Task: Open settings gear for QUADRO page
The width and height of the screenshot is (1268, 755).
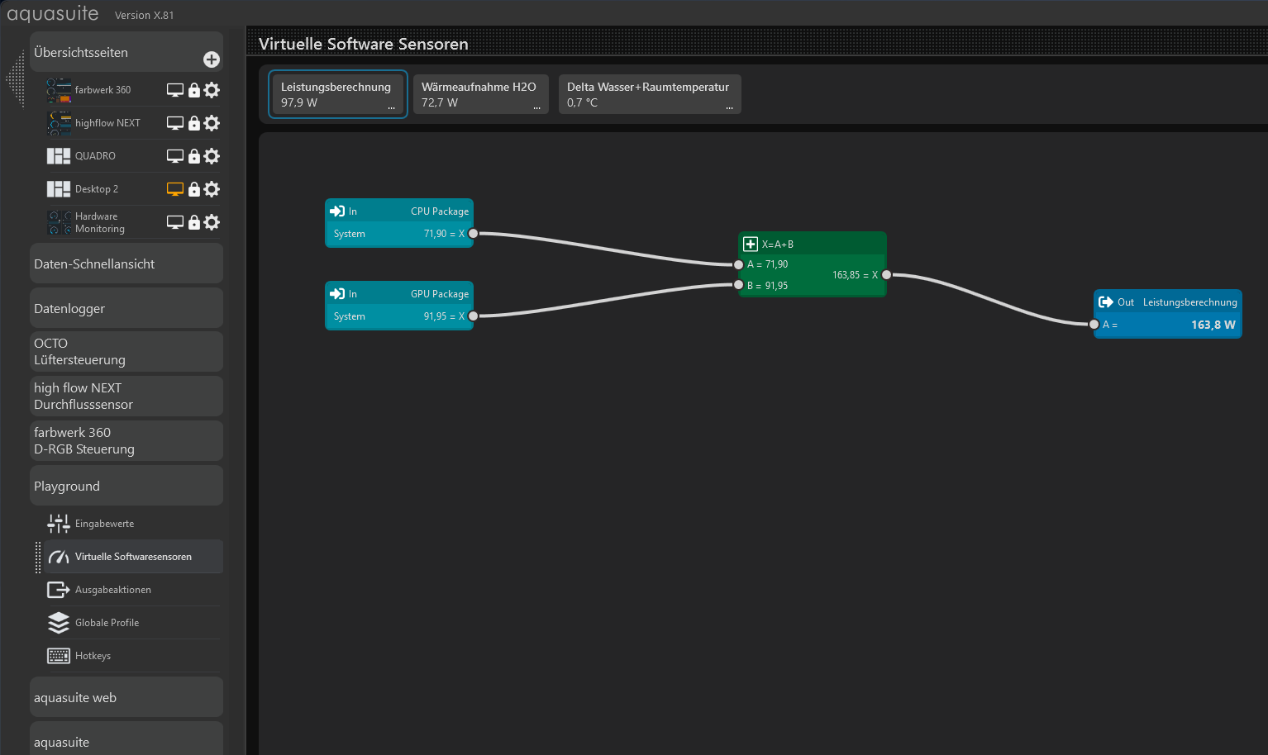Action: [212, 156]
